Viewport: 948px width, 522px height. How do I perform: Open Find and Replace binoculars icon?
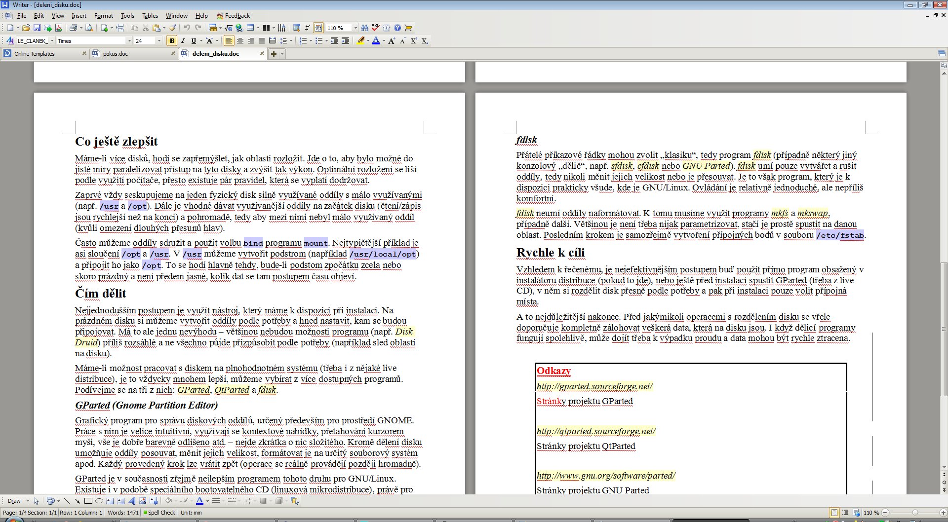(x=365, y=28)
